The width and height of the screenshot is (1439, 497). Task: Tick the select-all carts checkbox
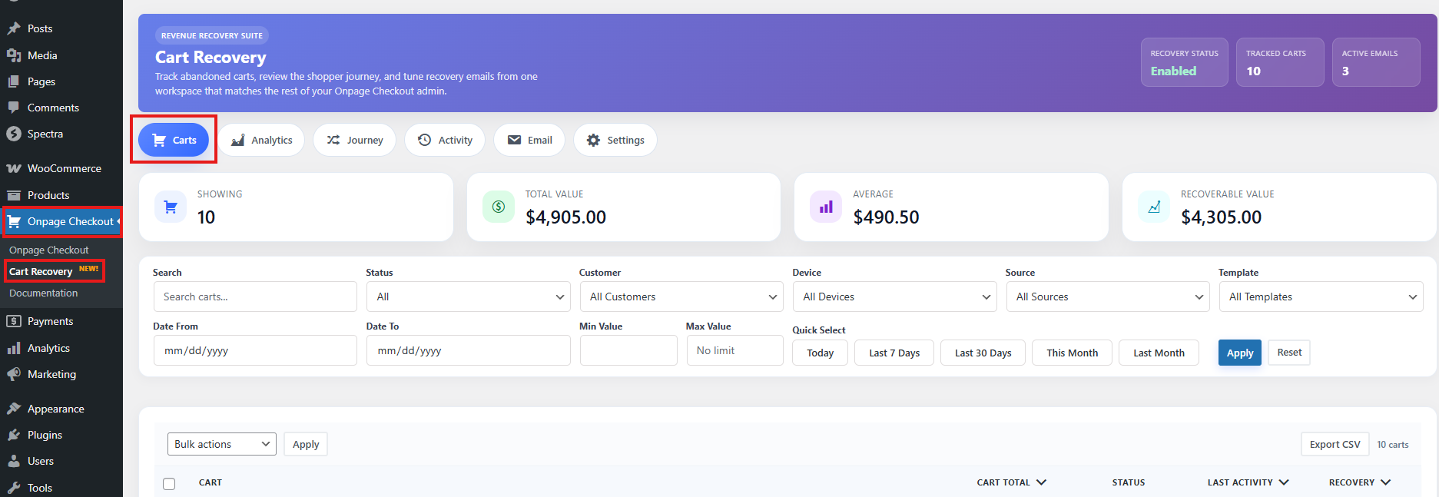169,483
